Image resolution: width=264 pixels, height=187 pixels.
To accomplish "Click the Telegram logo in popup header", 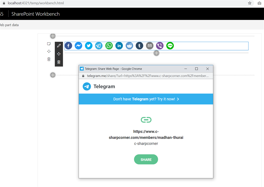I will point(87,87).
